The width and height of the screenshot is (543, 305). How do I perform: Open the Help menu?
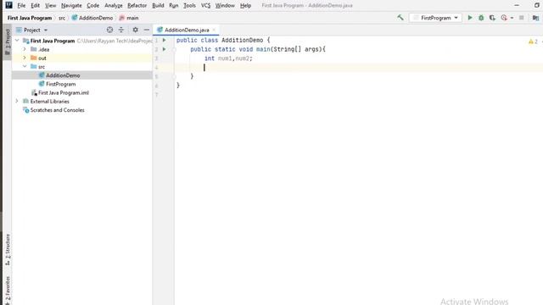coord(245,6)
